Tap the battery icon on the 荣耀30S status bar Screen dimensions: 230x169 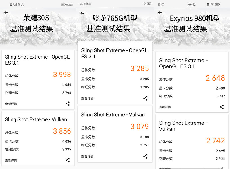63,5
